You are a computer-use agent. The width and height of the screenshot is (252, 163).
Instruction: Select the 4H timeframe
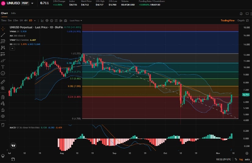[x=25, y=21]
